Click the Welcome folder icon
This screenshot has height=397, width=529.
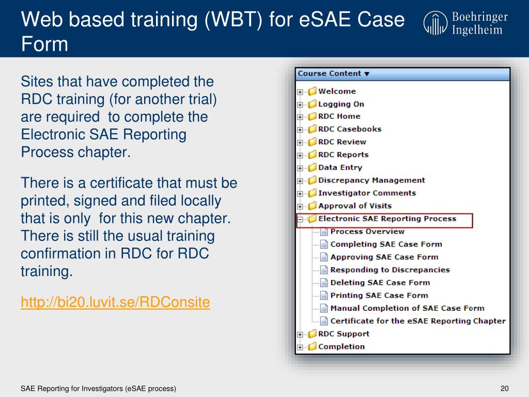click(x=312, y=91)
